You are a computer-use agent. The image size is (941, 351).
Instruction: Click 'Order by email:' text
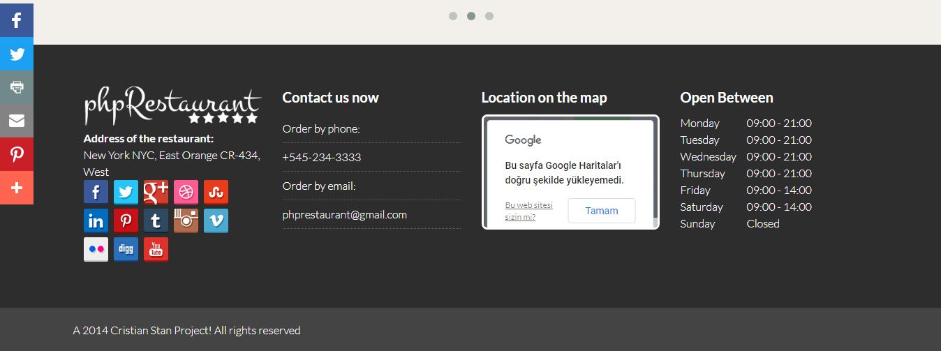tap(319, 186)
